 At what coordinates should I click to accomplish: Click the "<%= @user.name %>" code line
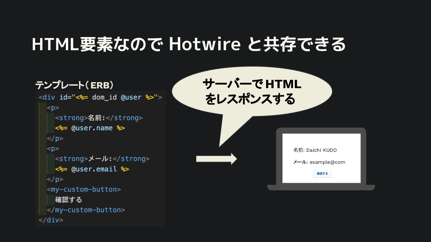point(90,128)
